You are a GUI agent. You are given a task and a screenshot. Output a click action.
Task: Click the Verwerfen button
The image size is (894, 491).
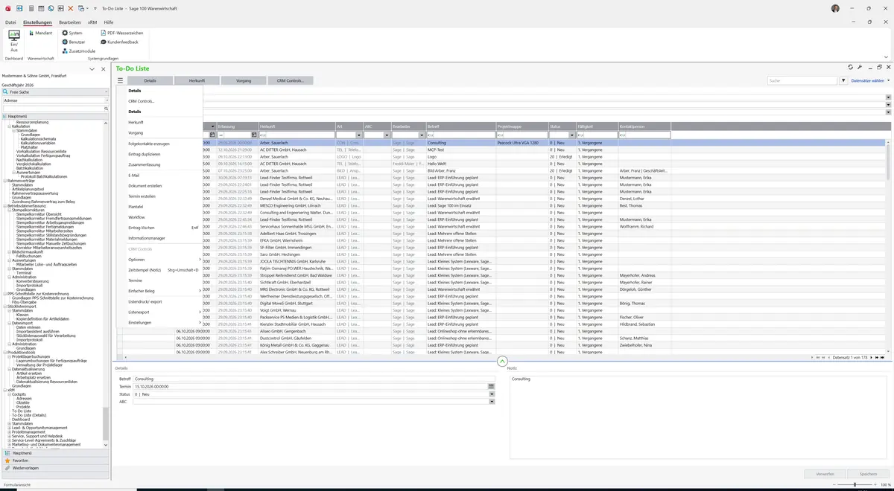click(x=825, y=474)
